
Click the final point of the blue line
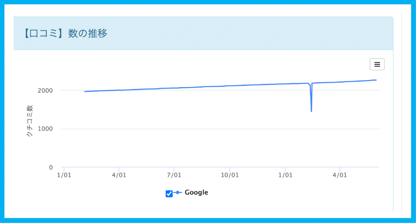[376, 80]
